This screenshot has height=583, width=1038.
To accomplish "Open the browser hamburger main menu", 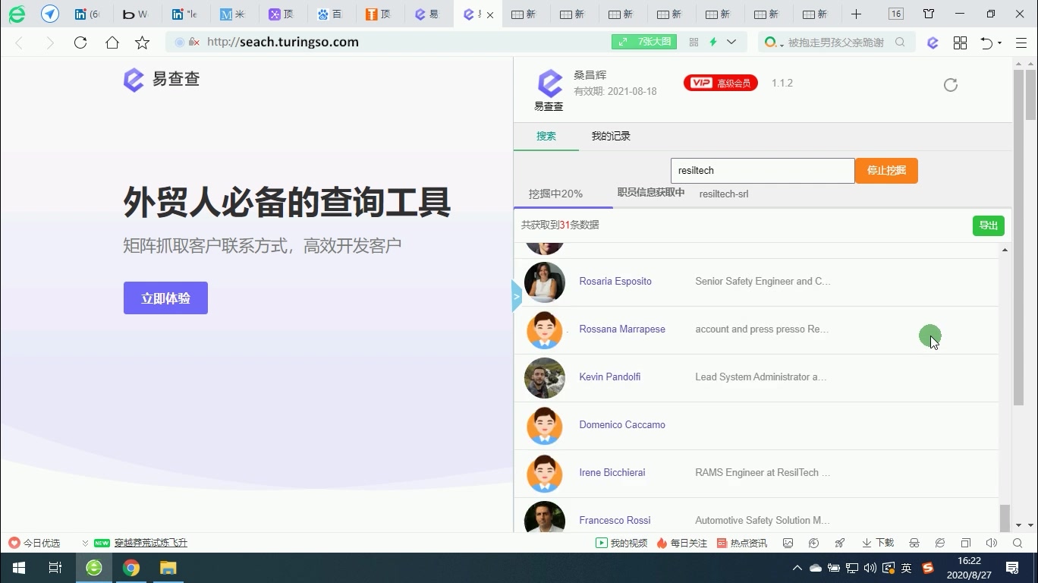I will click(1021, 43).
